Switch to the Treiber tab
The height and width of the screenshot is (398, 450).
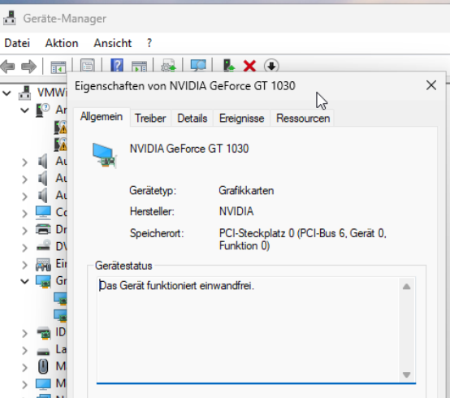(x=150, y=119)
